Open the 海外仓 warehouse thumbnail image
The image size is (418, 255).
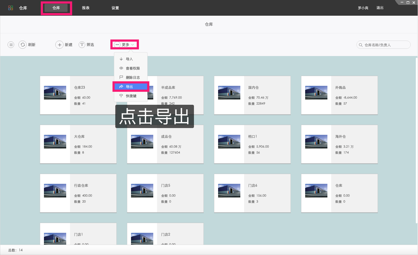[x=316, y=141]
